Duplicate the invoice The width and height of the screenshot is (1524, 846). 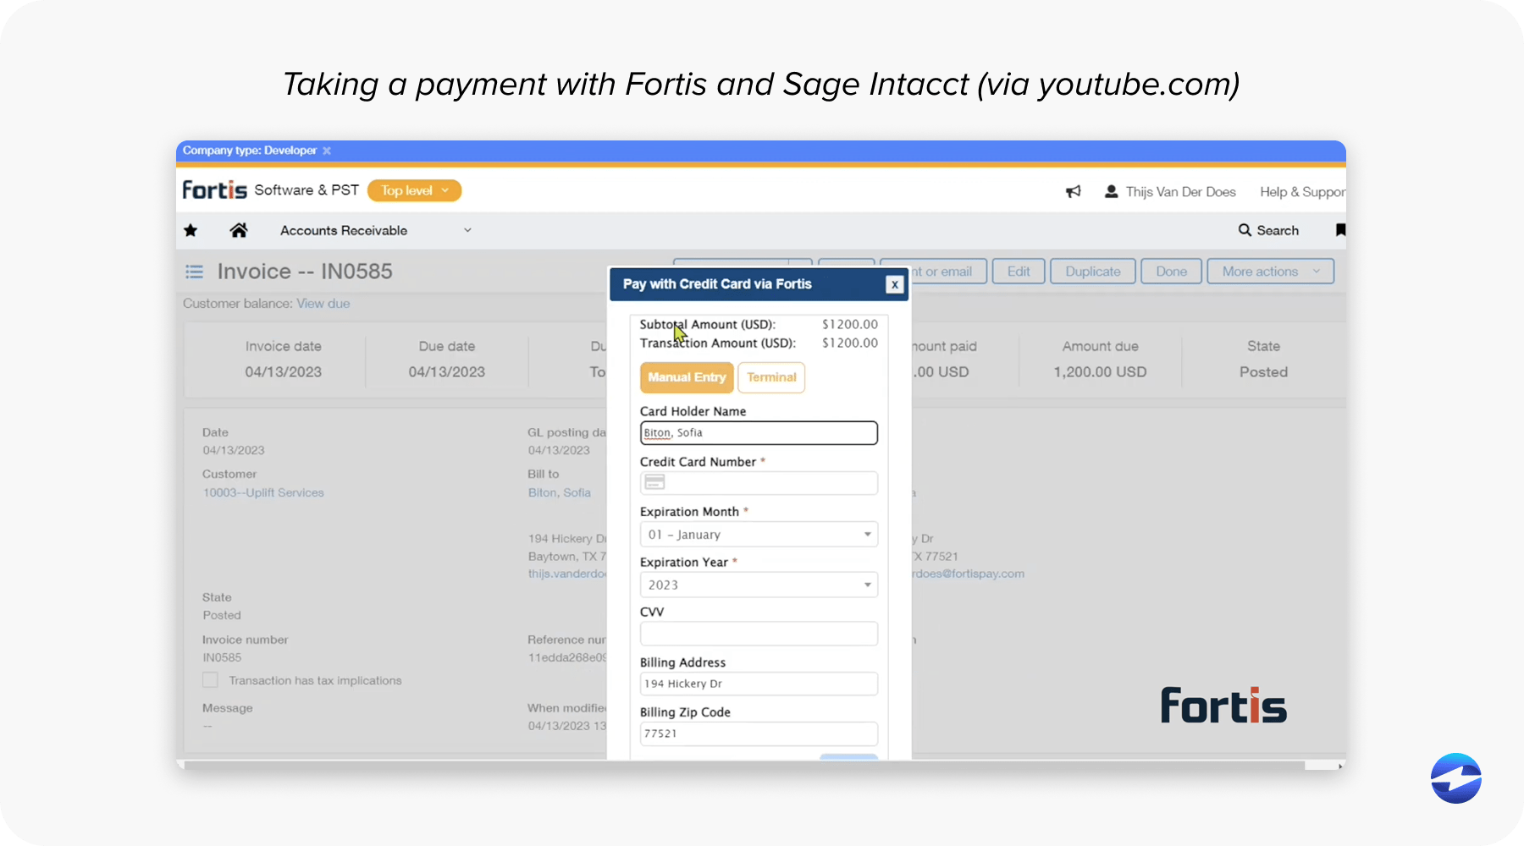click(x=1092, y=271)
